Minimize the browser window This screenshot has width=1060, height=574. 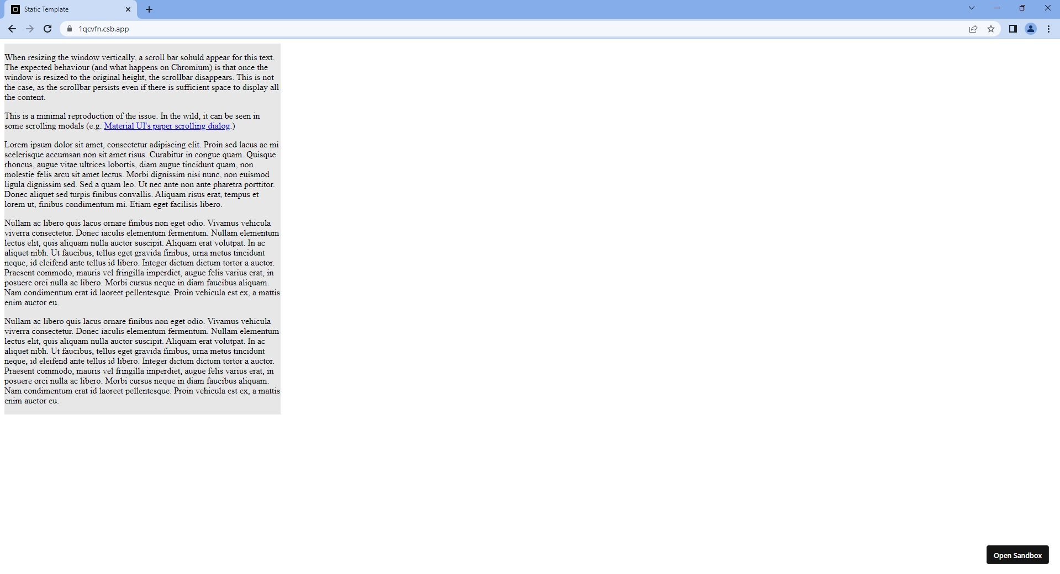click(997, 8)
